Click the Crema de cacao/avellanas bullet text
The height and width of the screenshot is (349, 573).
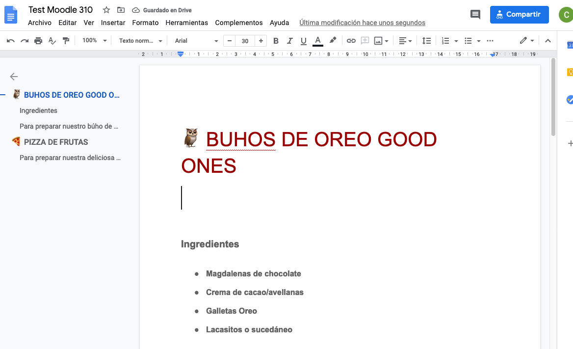point(255,292)
